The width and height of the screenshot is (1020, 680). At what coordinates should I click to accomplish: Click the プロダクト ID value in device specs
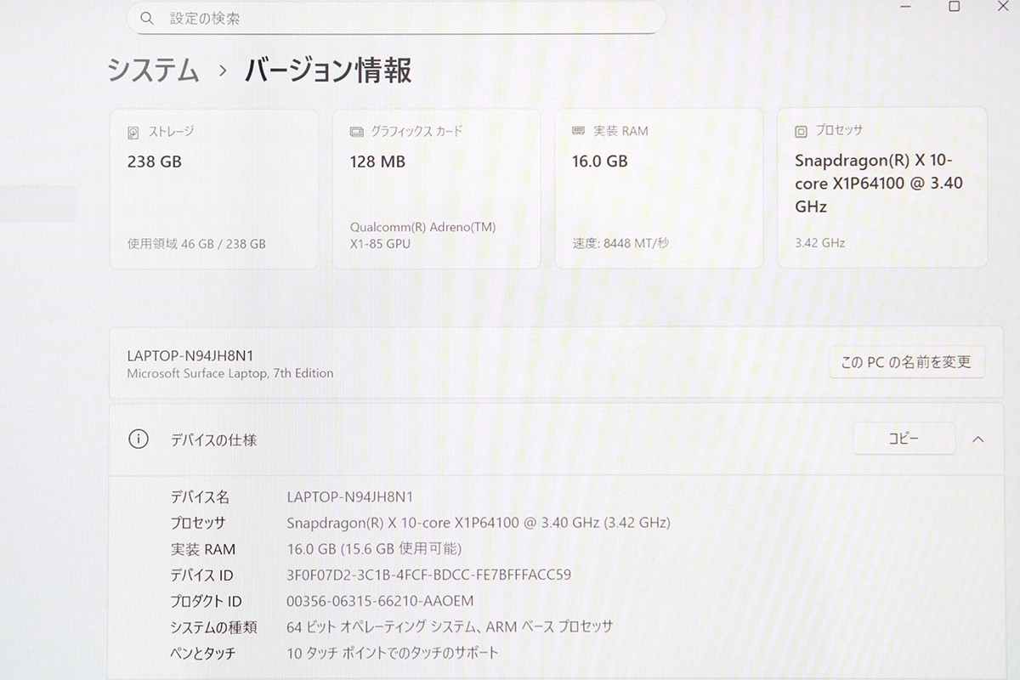click(x=381, y=601)
